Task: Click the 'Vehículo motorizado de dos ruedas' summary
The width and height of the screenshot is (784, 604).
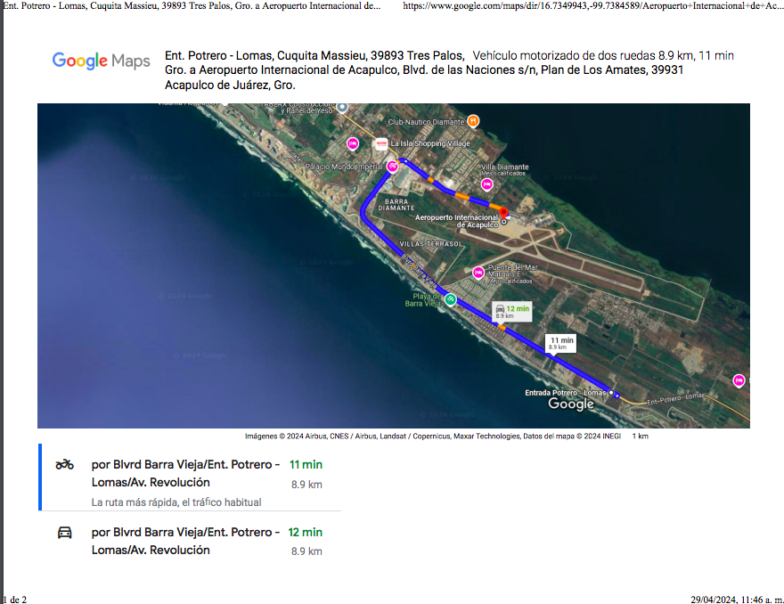Action: (603, 55)
